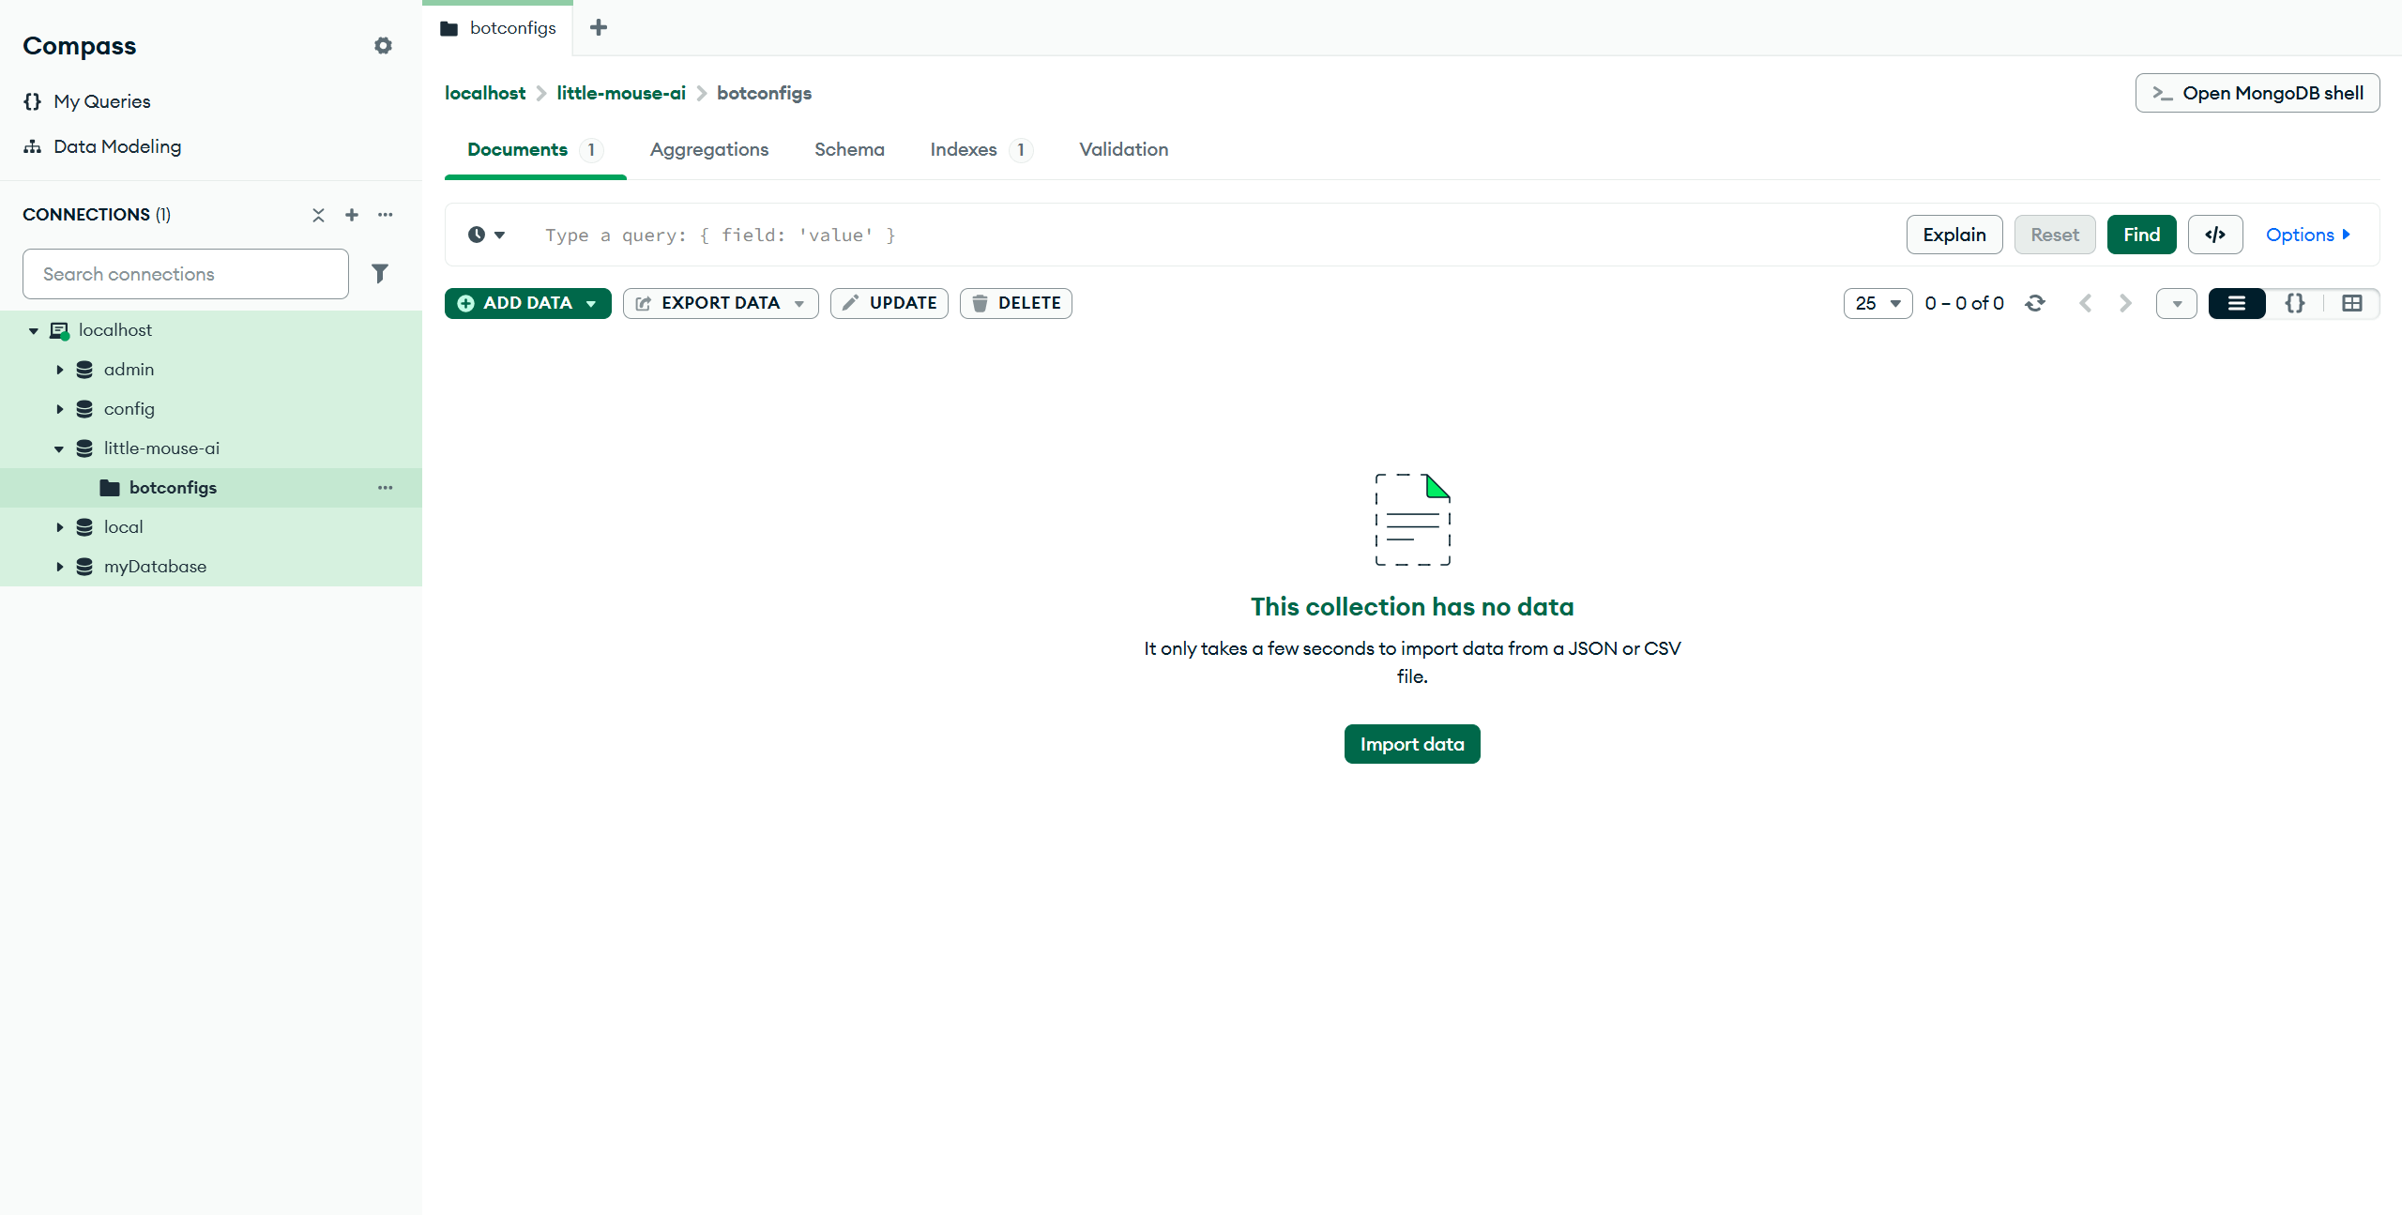Collapse the little-mouse-ai database
This screenshot has height=1215, width=2402.
click(x=59, y=448)
